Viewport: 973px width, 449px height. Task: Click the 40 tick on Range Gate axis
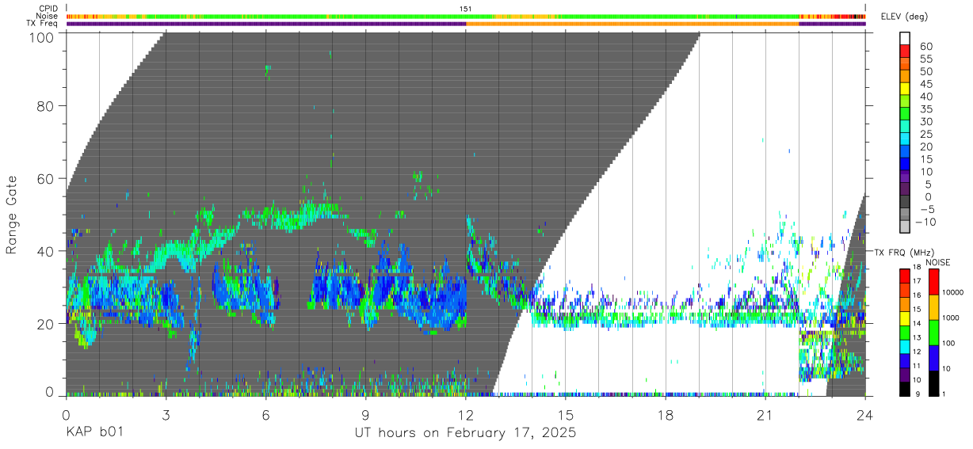click(45, 251)
